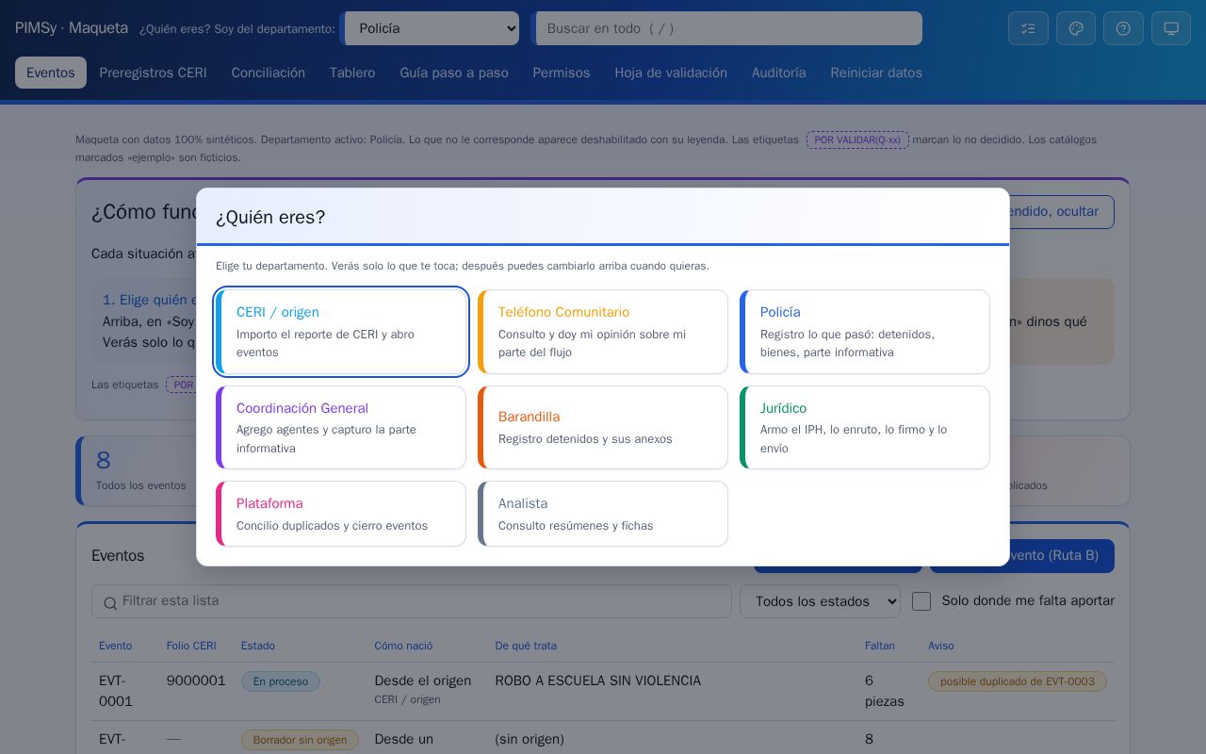Click the 'Cómo nació' column header
The width and height of the screenshot is (1206, 754).
coord(403,646)
